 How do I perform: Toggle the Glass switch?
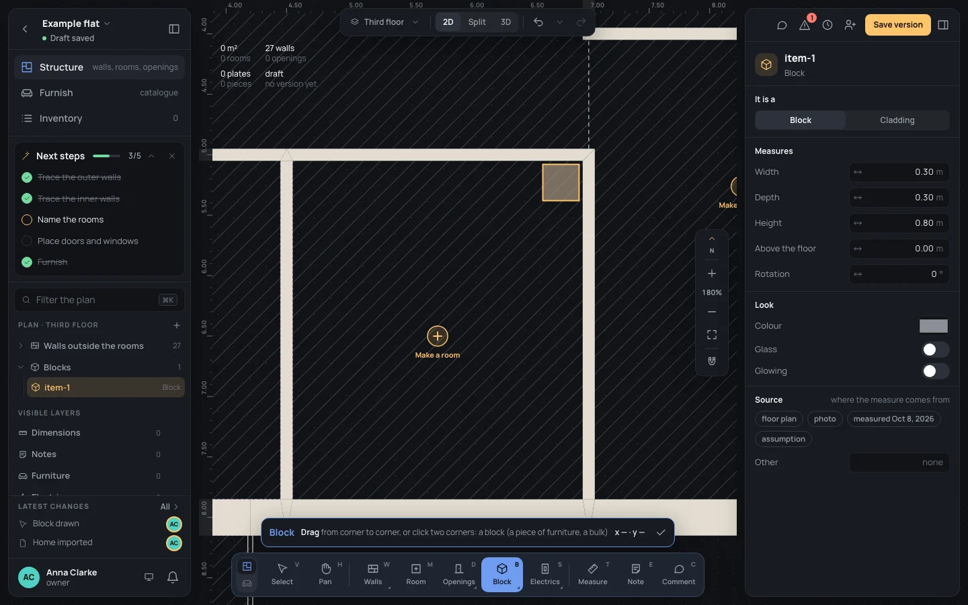point(935,350)
